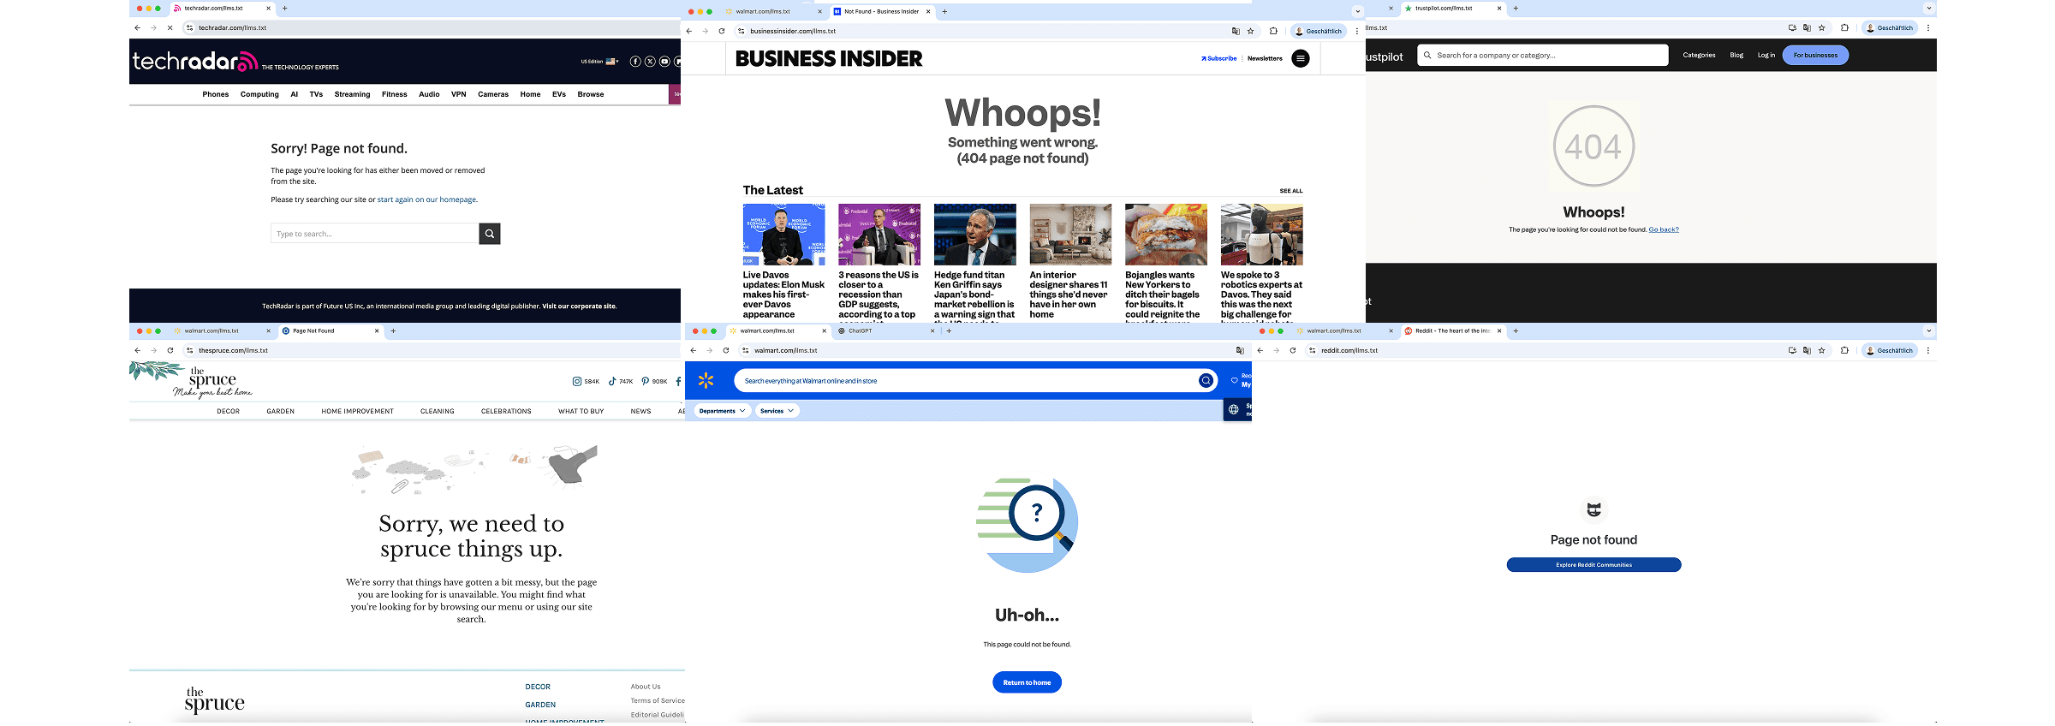Click Business Insider Subscribe link
The height and width of the screenshot is (726, 2055).
click(1219, 58)
